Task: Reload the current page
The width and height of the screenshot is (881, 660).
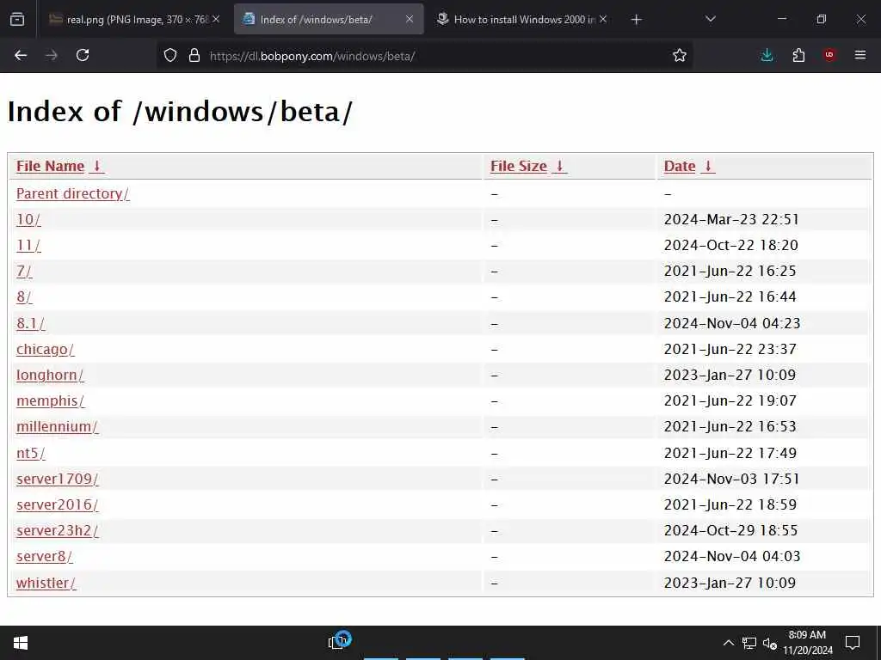Action: pyautogui.click(x=83, y=55)
